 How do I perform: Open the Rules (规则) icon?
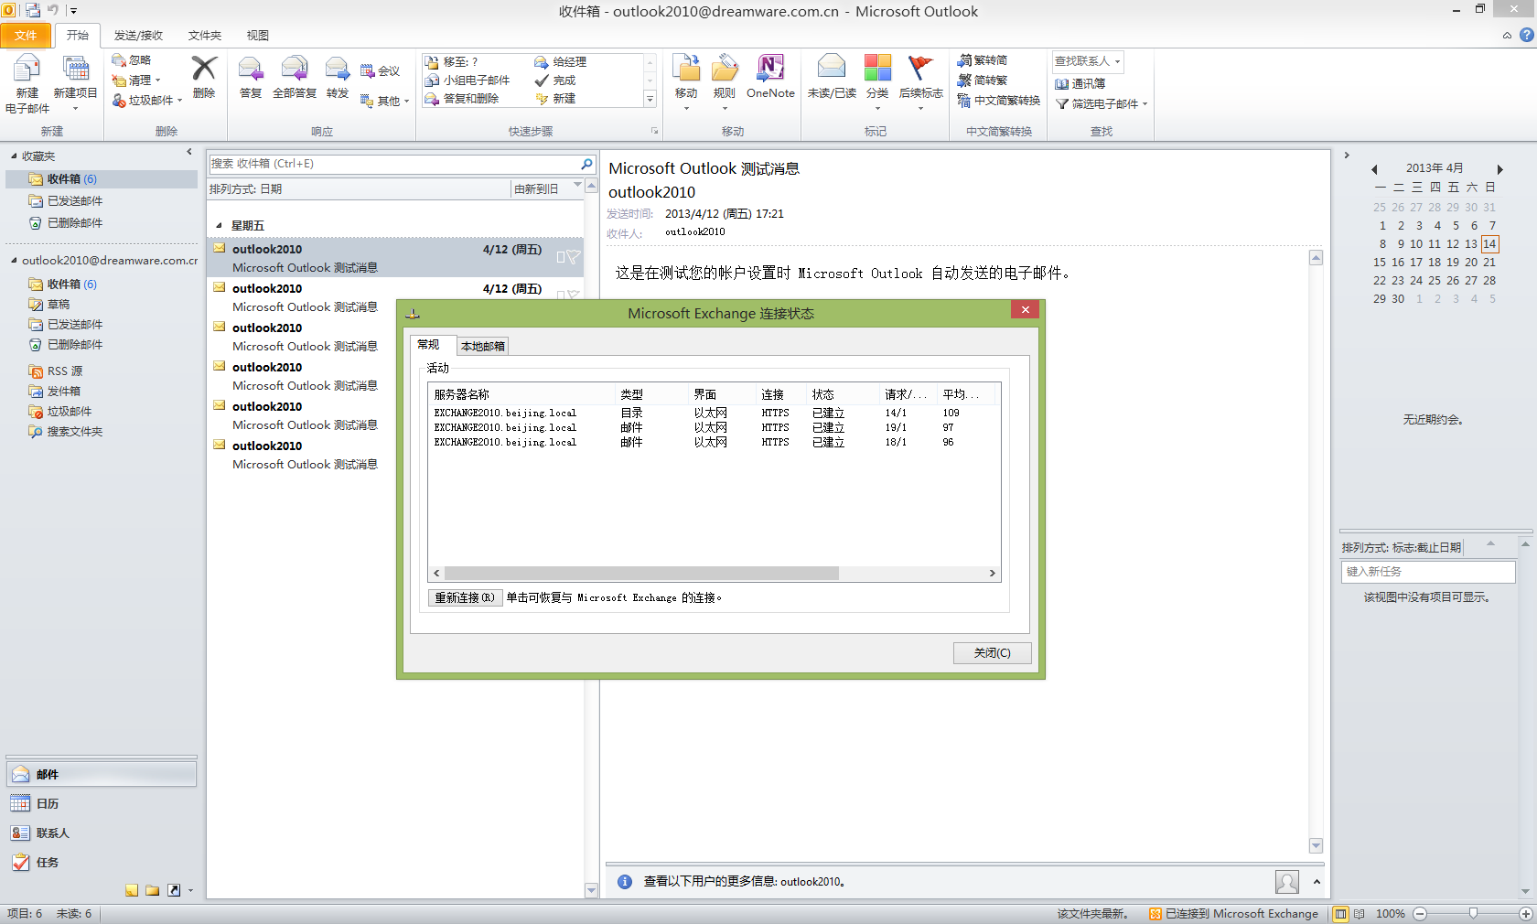coord(725,69)
